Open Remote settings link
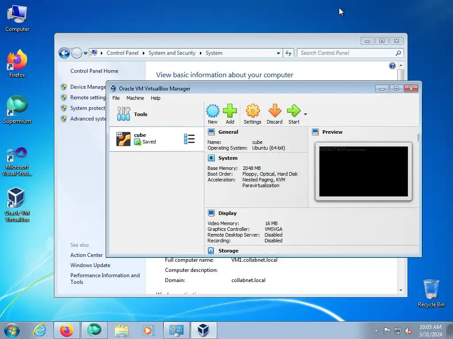This screenshot has height=339, width=453. click(88, 98)
